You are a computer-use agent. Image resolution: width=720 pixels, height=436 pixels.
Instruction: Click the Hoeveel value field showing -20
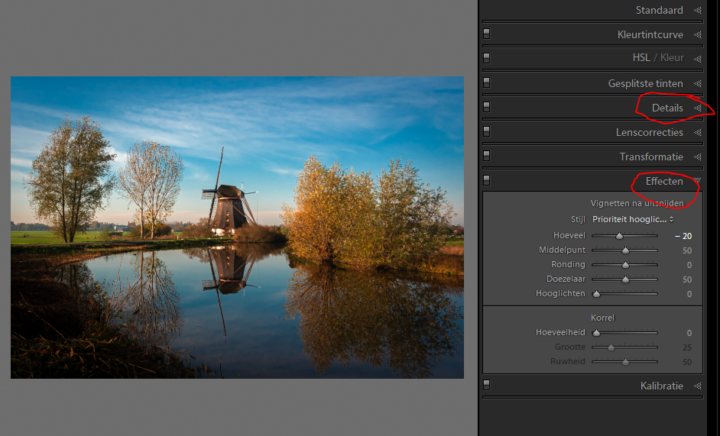[x=683, y=237]
